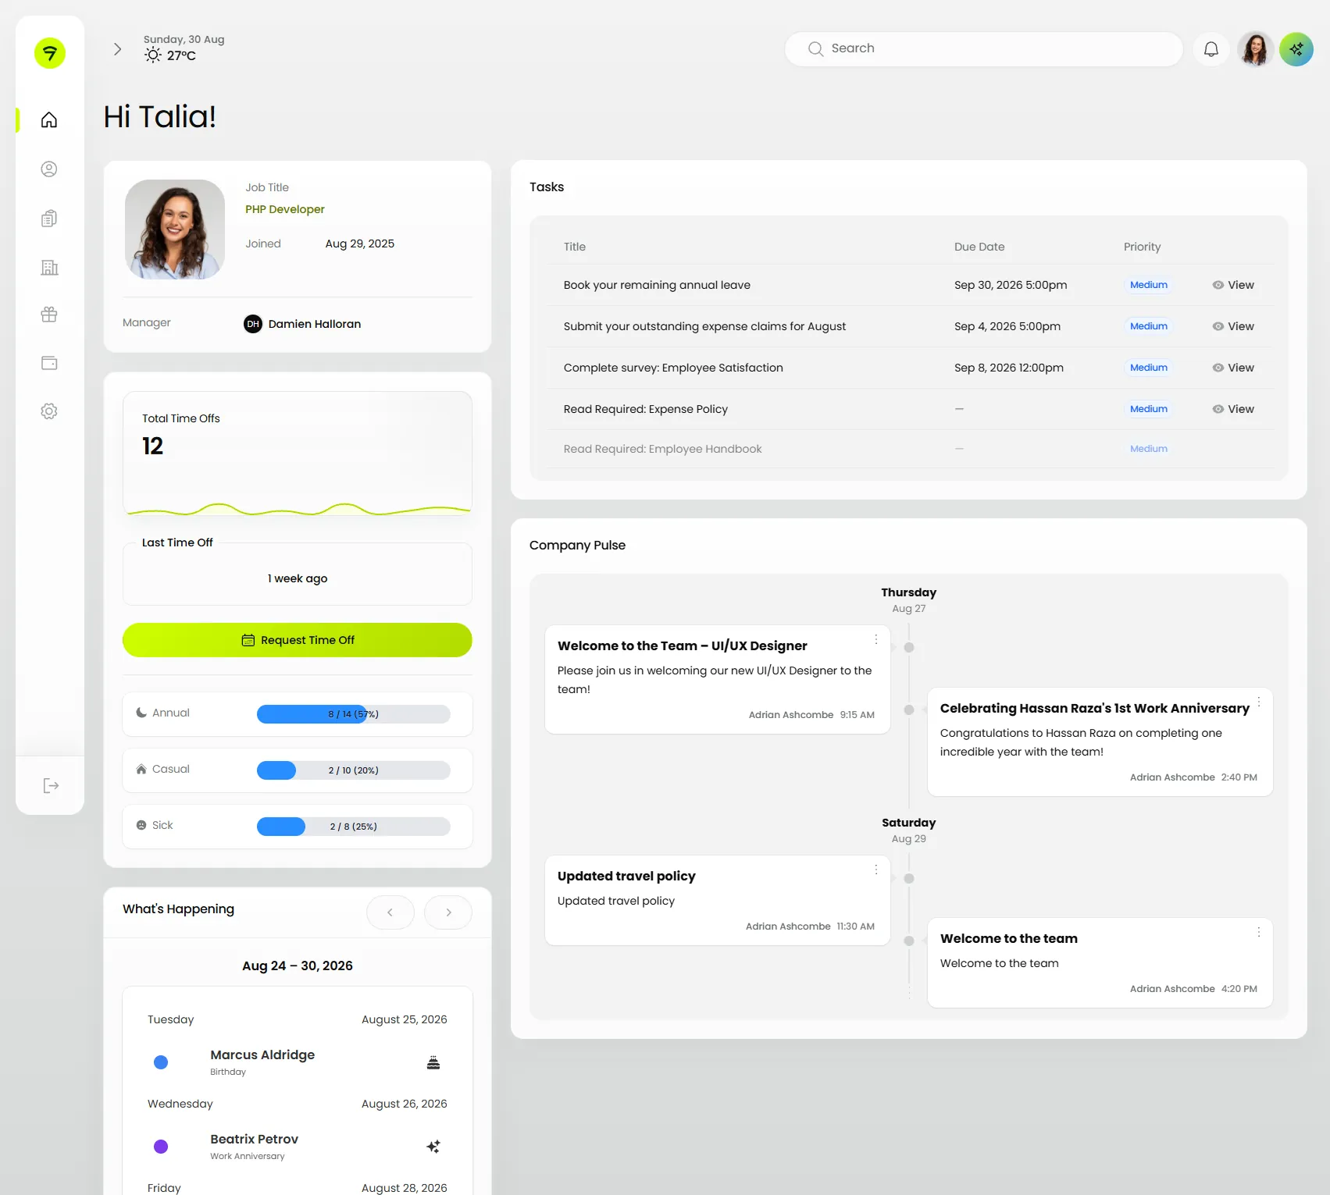Open the settings gear in sidebar
Viewport: 1330px width, 1195px height.
click(49, 411)
